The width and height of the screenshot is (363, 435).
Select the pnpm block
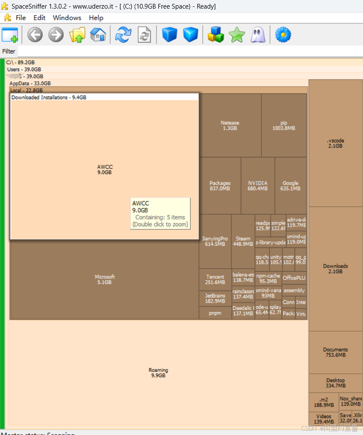[215, 313]
